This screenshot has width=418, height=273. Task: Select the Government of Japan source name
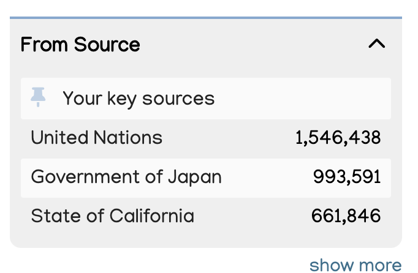[x=126, y=178]
